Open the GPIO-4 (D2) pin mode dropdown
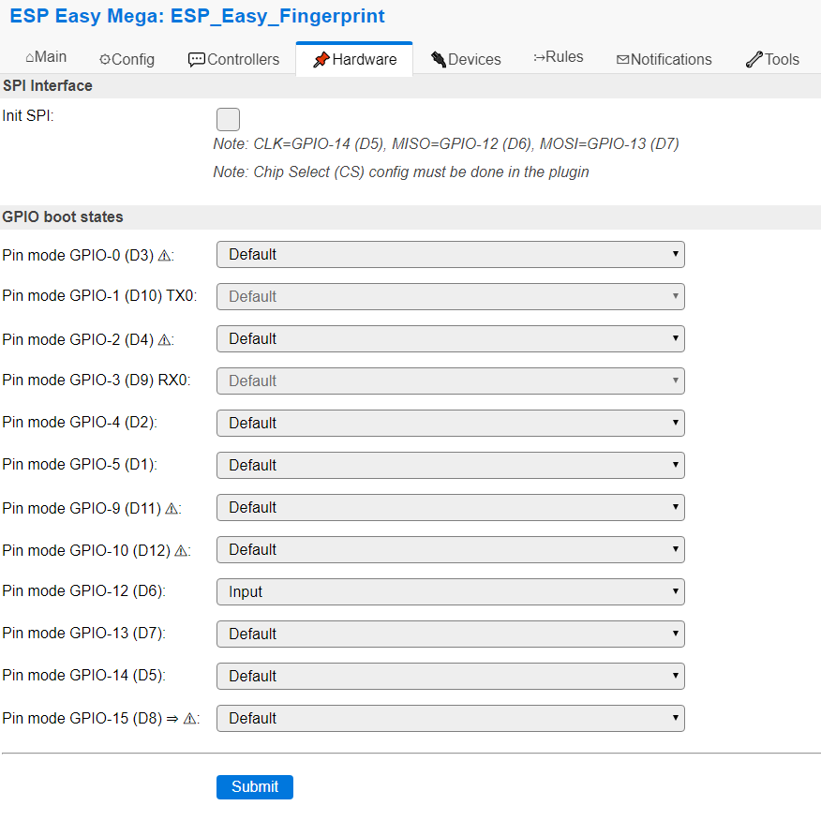This screenshot has height=821, width=821. 450,424
